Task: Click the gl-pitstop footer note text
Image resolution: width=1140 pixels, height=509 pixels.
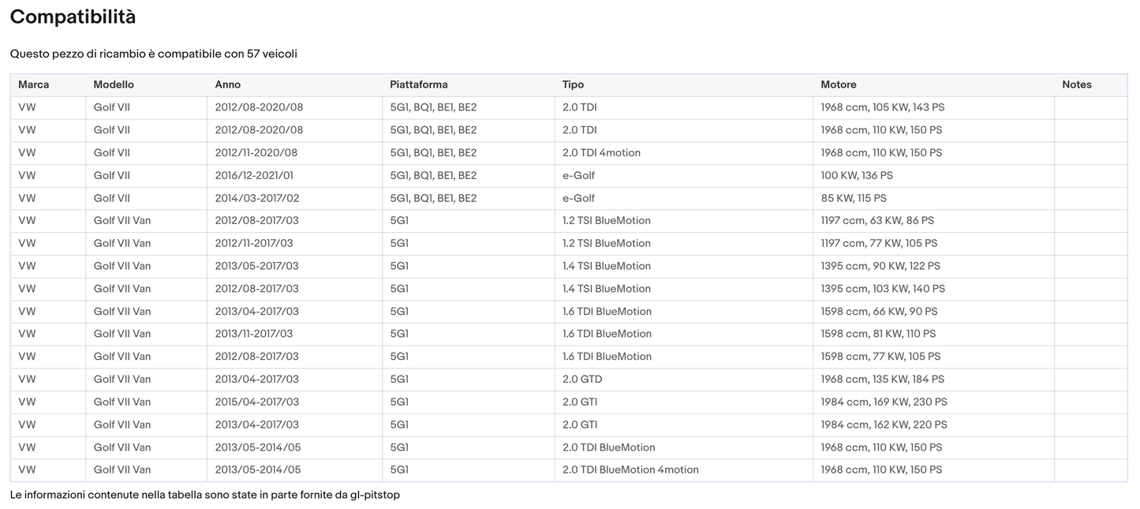Action: 205,495
